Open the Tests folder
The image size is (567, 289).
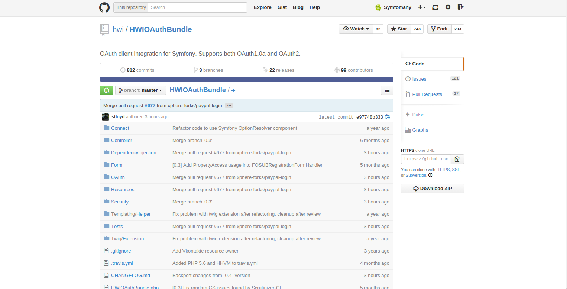click(x=117, y=226)
